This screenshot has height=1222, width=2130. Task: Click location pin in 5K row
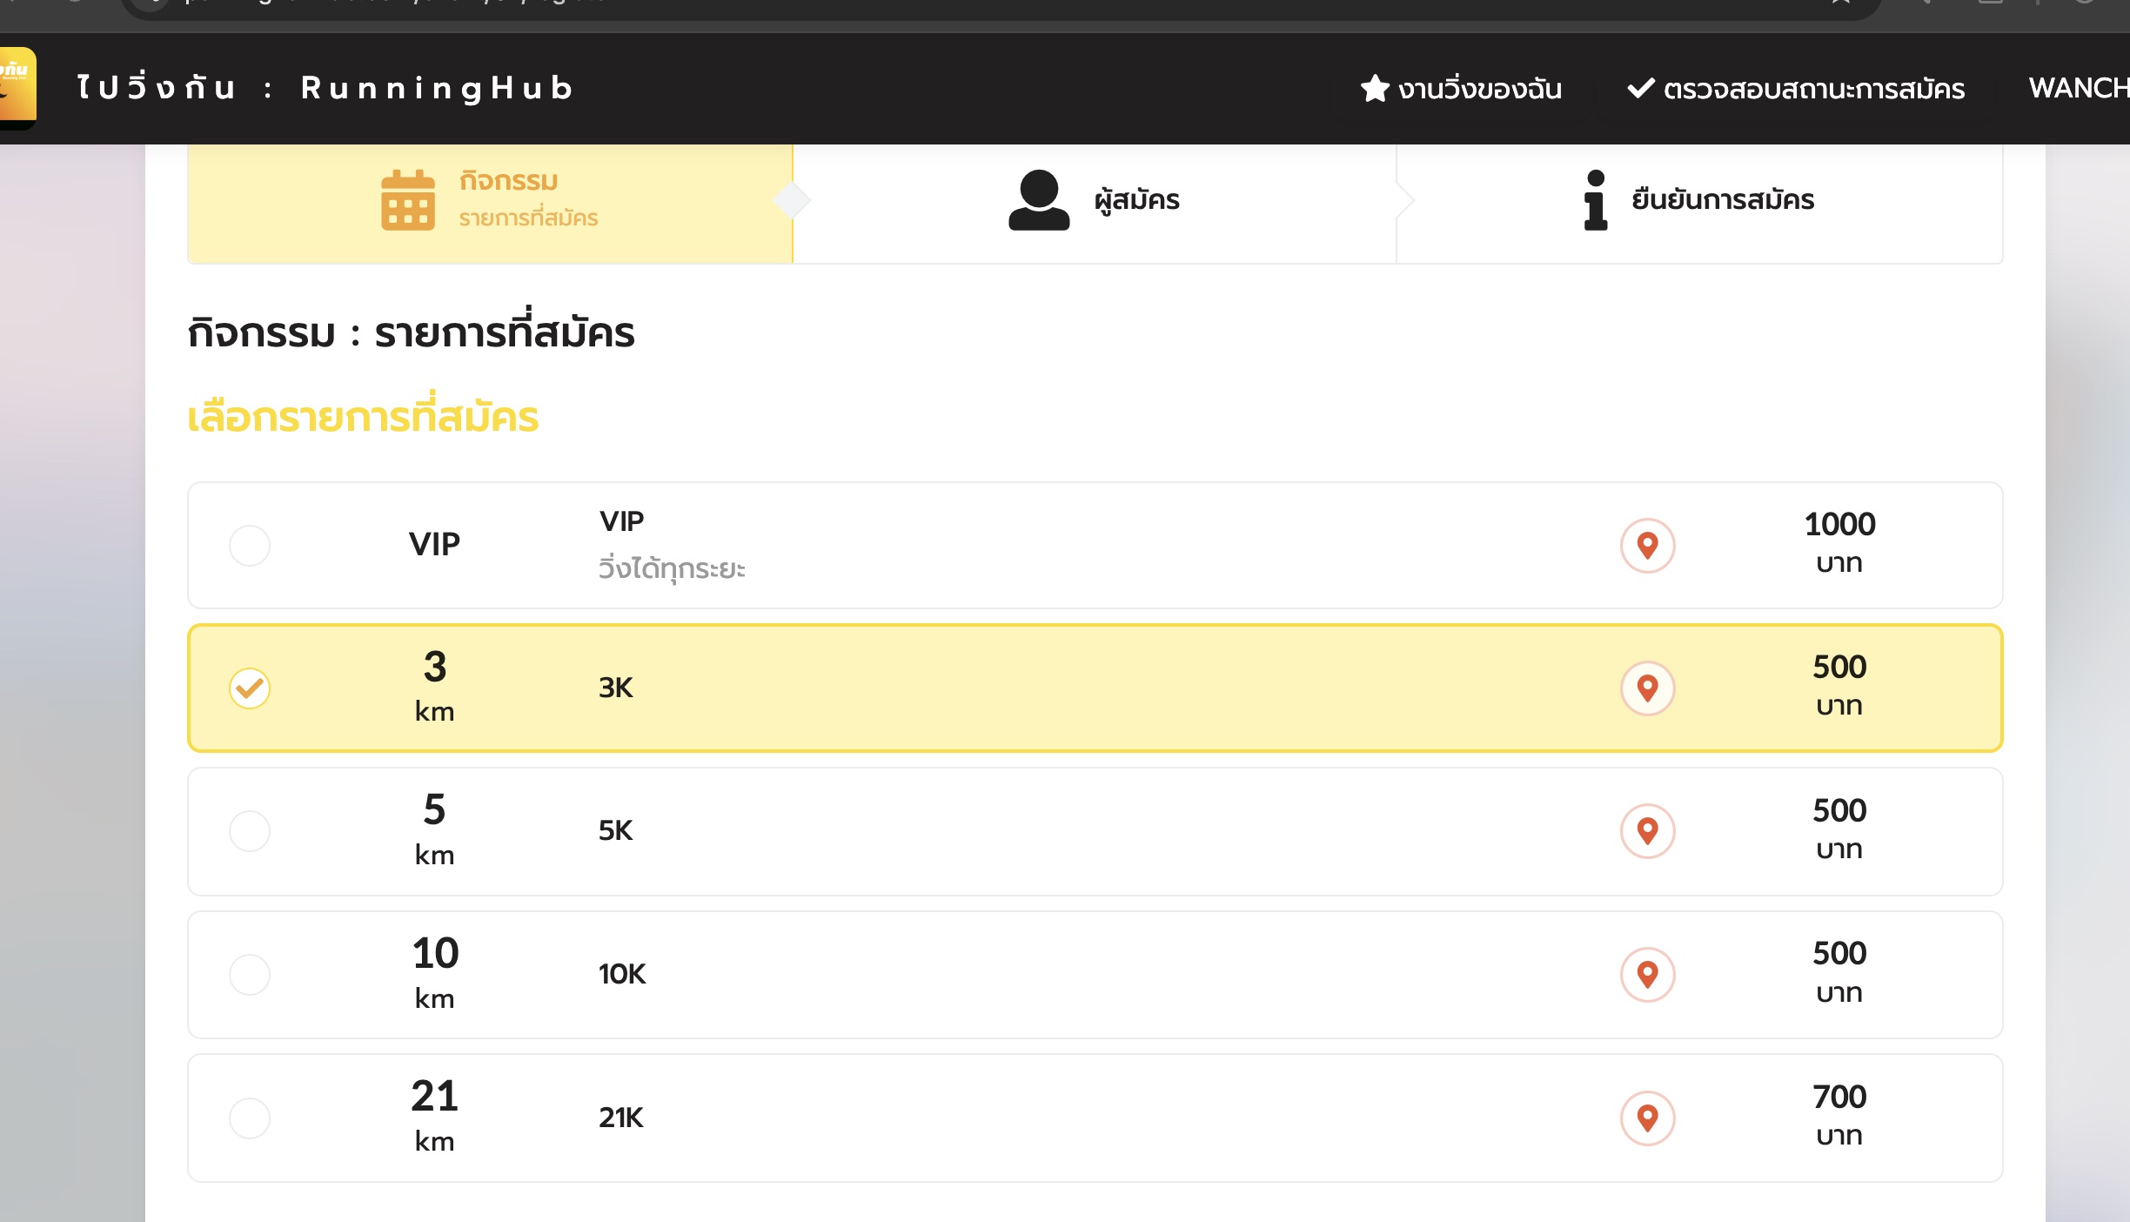pyautogui.click(x=1647, y=831)
